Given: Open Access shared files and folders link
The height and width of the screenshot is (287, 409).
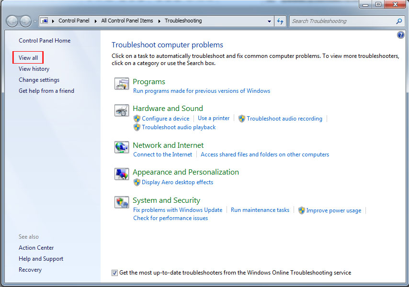Looking at the screenshot, I should tap(265, 155).
